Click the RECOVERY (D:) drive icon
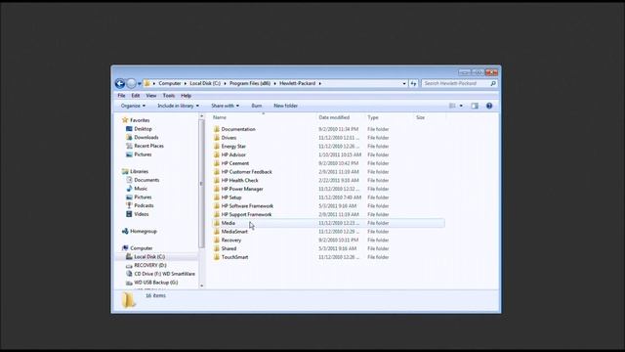 [x=129, y=265]
